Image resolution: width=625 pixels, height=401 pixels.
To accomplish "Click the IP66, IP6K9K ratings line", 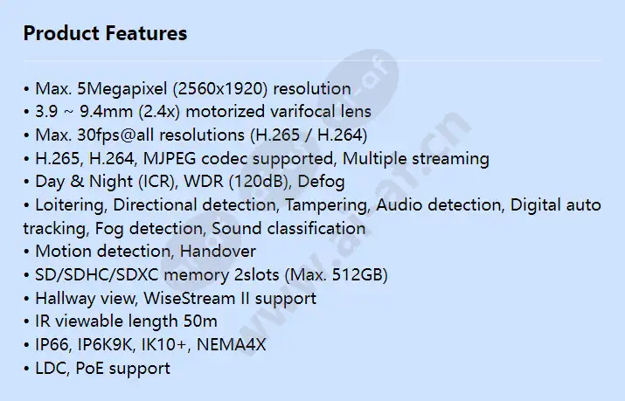I will (145, 345).
